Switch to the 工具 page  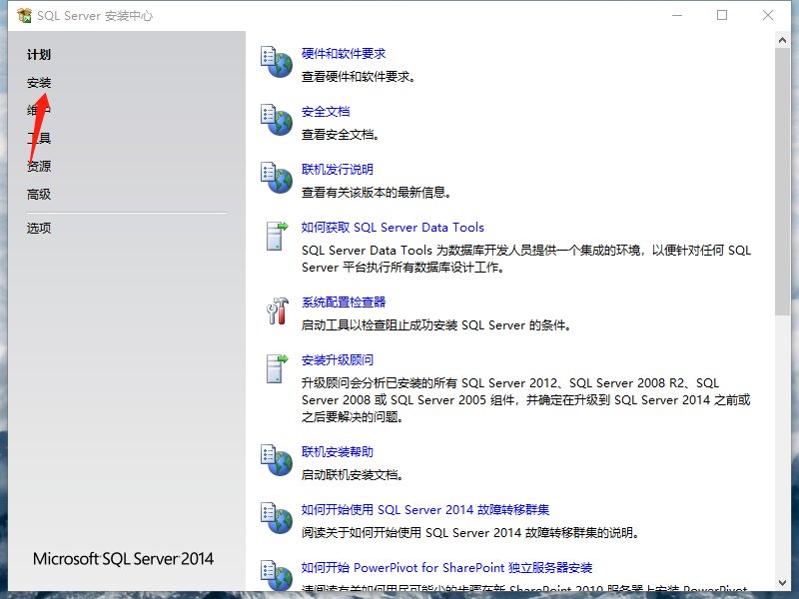39,138
